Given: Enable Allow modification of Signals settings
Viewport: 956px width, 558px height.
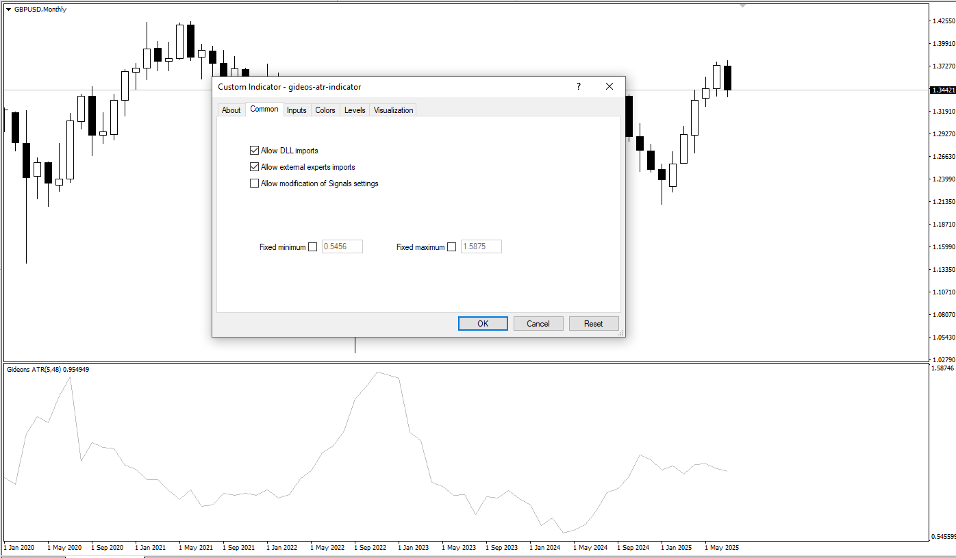Looking at the screenshot, I should pyautogui.click(x=255, y=183).
